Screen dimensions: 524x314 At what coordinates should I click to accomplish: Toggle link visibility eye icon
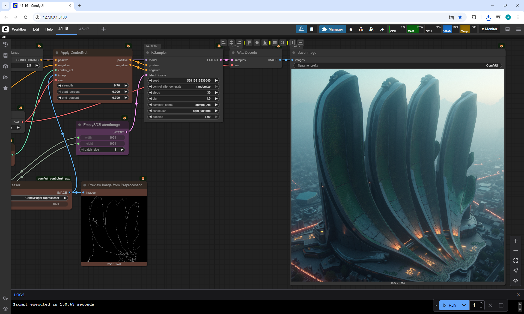516,281
